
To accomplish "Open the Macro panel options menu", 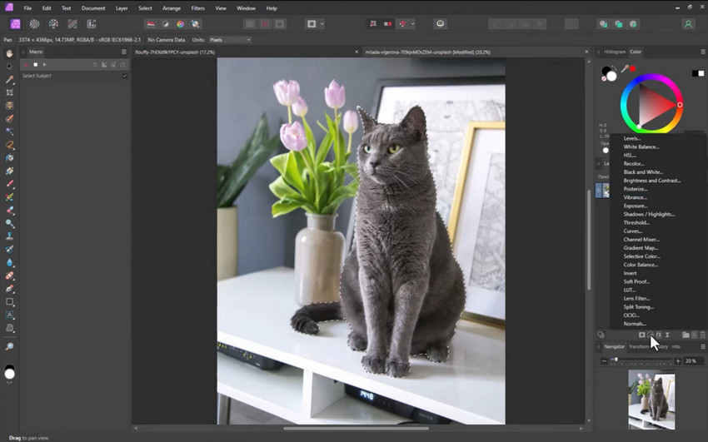I will point(124,52).
